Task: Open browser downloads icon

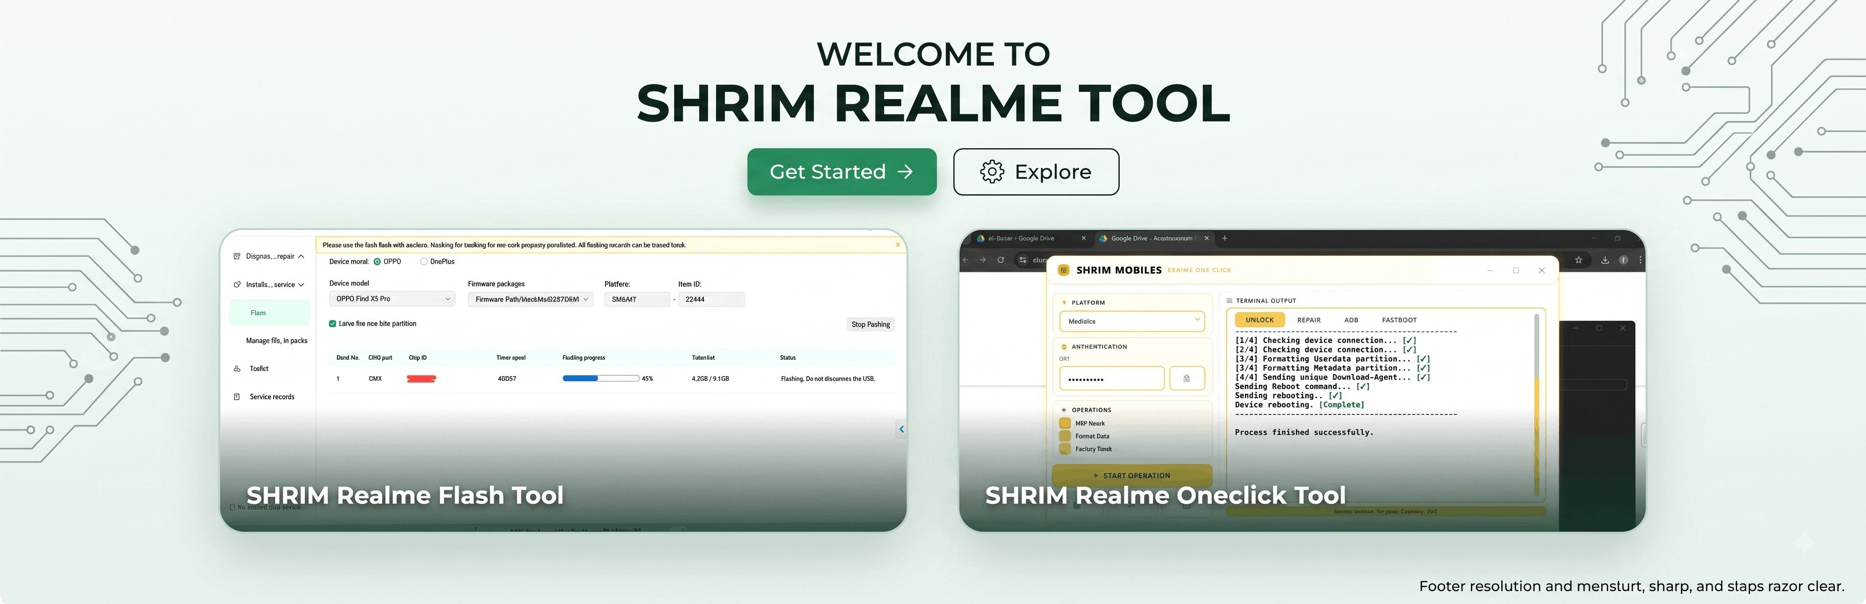Action: (x=1605, y=260)
